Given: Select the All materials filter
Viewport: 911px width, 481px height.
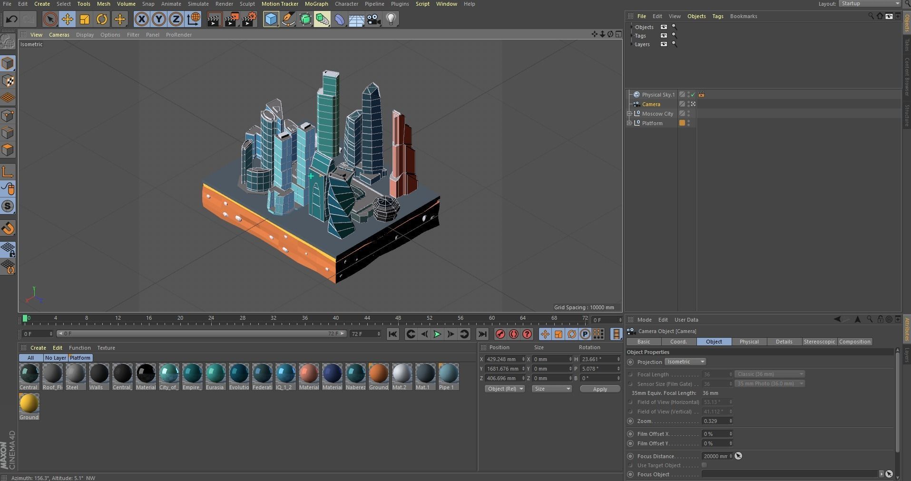Looking at the screenshot, I should 30,358.
